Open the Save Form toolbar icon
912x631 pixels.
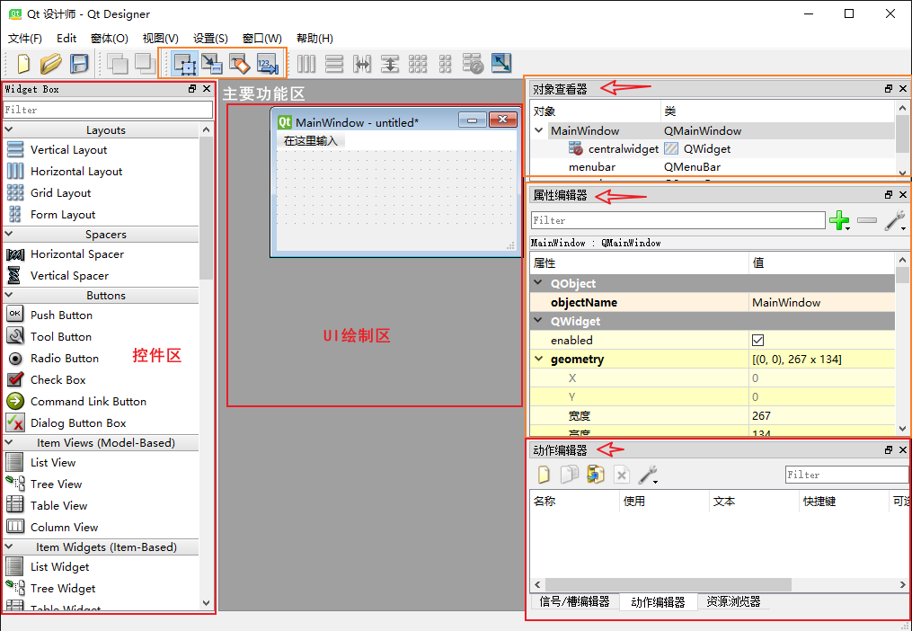80,64
